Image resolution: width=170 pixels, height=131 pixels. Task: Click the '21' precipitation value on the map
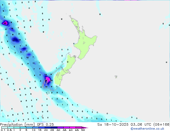14,41
